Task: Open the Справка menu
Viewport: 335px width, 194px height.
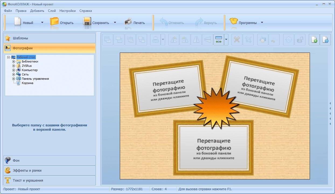Action: 86,11
